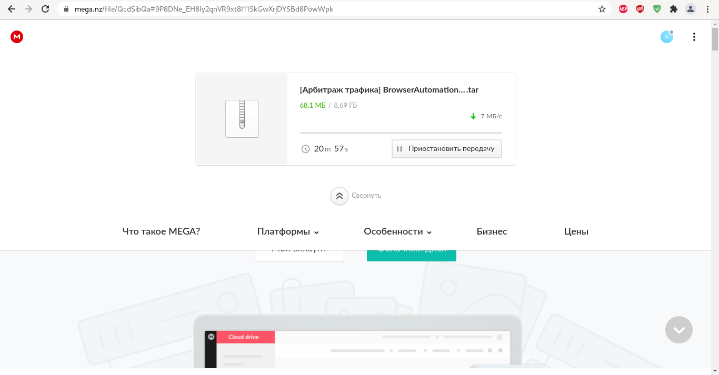Open the Цены pricing link
The height and width of the screenshot is (375, 719).
click(576, 231)
